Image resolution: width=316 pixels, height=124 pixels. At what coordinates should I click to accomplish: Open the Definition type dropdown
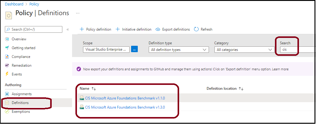tap(179, 50)
